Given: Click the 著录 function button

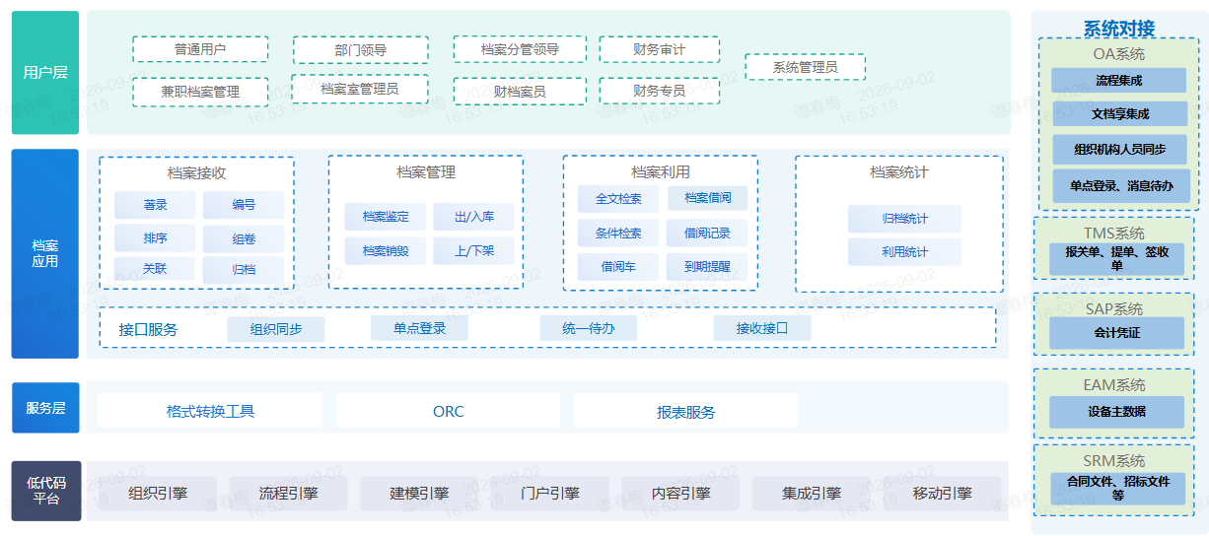Looking at the screenshot, I should (155, 205).
